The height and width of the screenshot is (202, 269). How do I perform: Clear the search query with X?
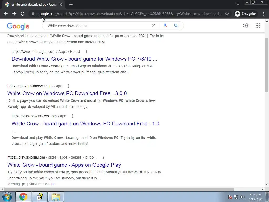click(153, 26)
